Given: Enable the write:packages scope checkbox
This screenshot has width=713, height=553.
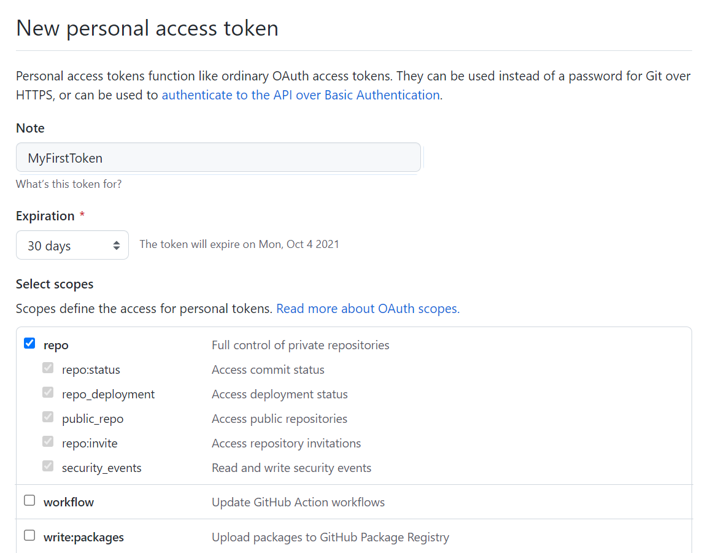Looking at the screenshot, I should click(x=29, y=536).
